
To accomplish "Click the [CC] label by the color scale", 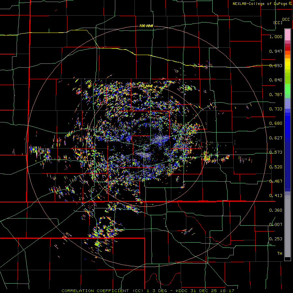I will (278, 22).
